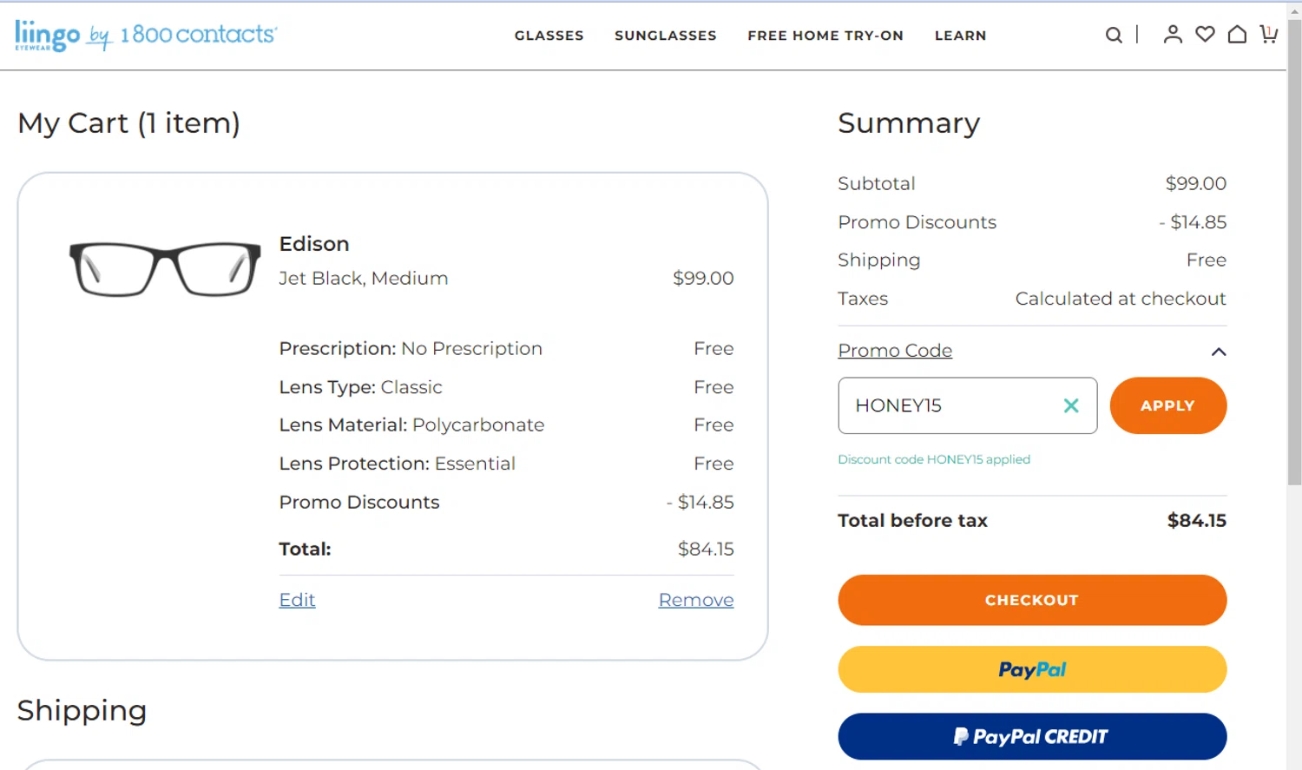Click the Edison glasses thumbnail

pos(165,269)
